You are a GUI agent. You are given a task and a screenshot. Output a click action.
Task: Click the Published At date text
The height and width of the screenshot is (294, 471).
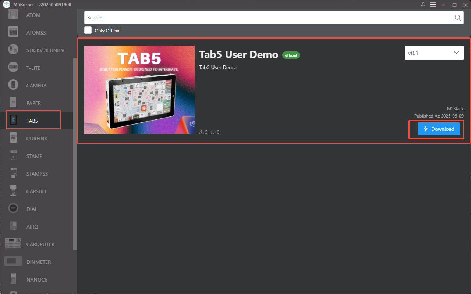point(439,116)
